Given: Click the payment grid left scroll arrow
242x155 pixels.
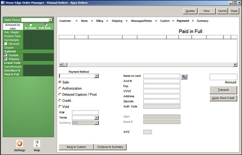Looking at the screenshot, I should pyautogui.click(x=61, y=64).
